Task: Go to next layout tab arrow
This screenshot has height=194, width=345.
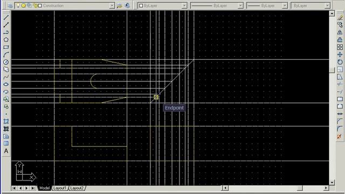Action: 26,188
